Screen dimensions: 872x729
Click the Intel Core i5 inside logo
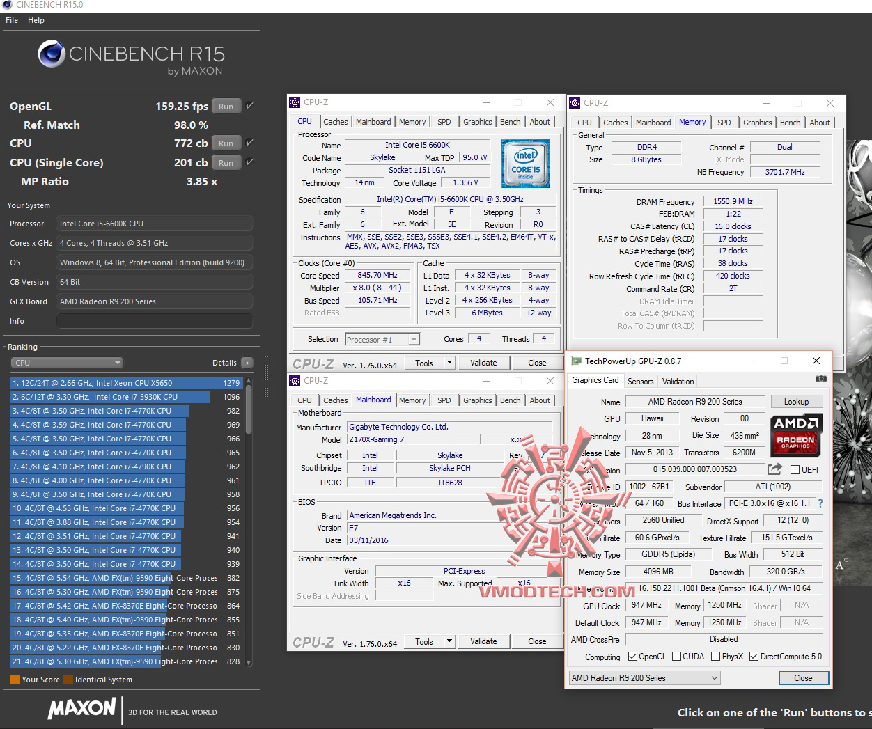click(x=526, y=163)
